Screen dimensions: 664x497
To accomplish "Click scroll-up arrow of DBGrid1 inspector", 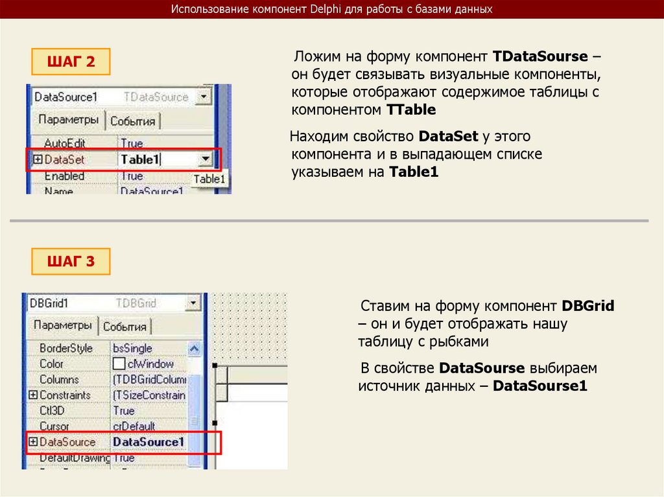I will [194, 349].
